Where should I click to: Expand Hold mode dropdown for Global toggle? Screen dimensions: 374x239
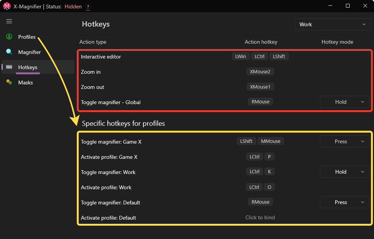click(x=344, y=102)
